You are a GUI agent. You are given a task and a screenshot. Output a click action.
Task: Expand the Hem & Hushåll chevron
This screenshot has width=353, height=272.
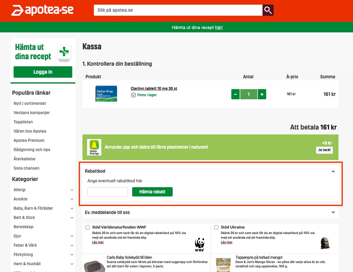pos(72,264)
